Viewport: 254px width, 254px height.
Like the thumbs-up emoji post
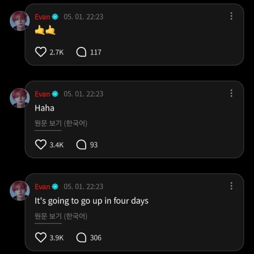(x=41, y=52)
